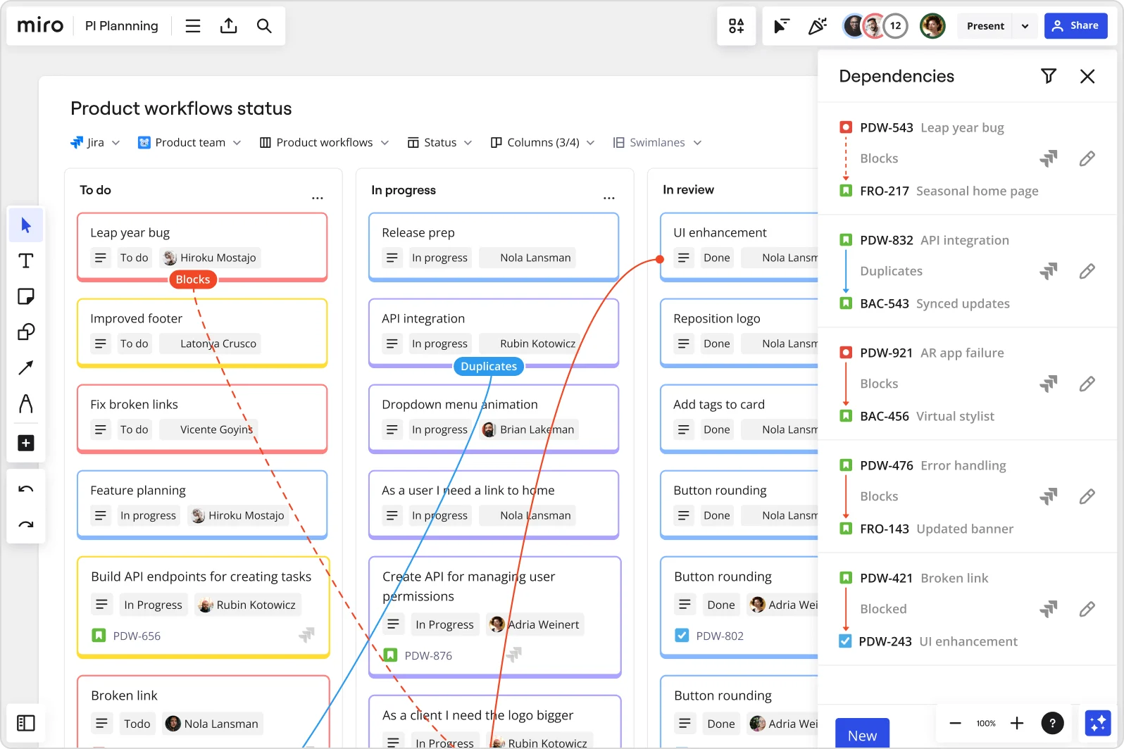Export the board with upload icon
The width and height of the screenshot is (1124, 749).
tap(228, 26)
